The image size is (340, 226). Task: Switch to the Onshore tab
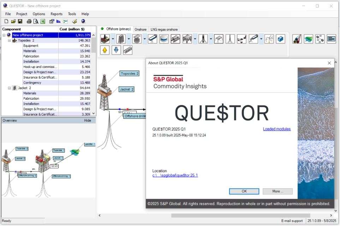[140, 30]
